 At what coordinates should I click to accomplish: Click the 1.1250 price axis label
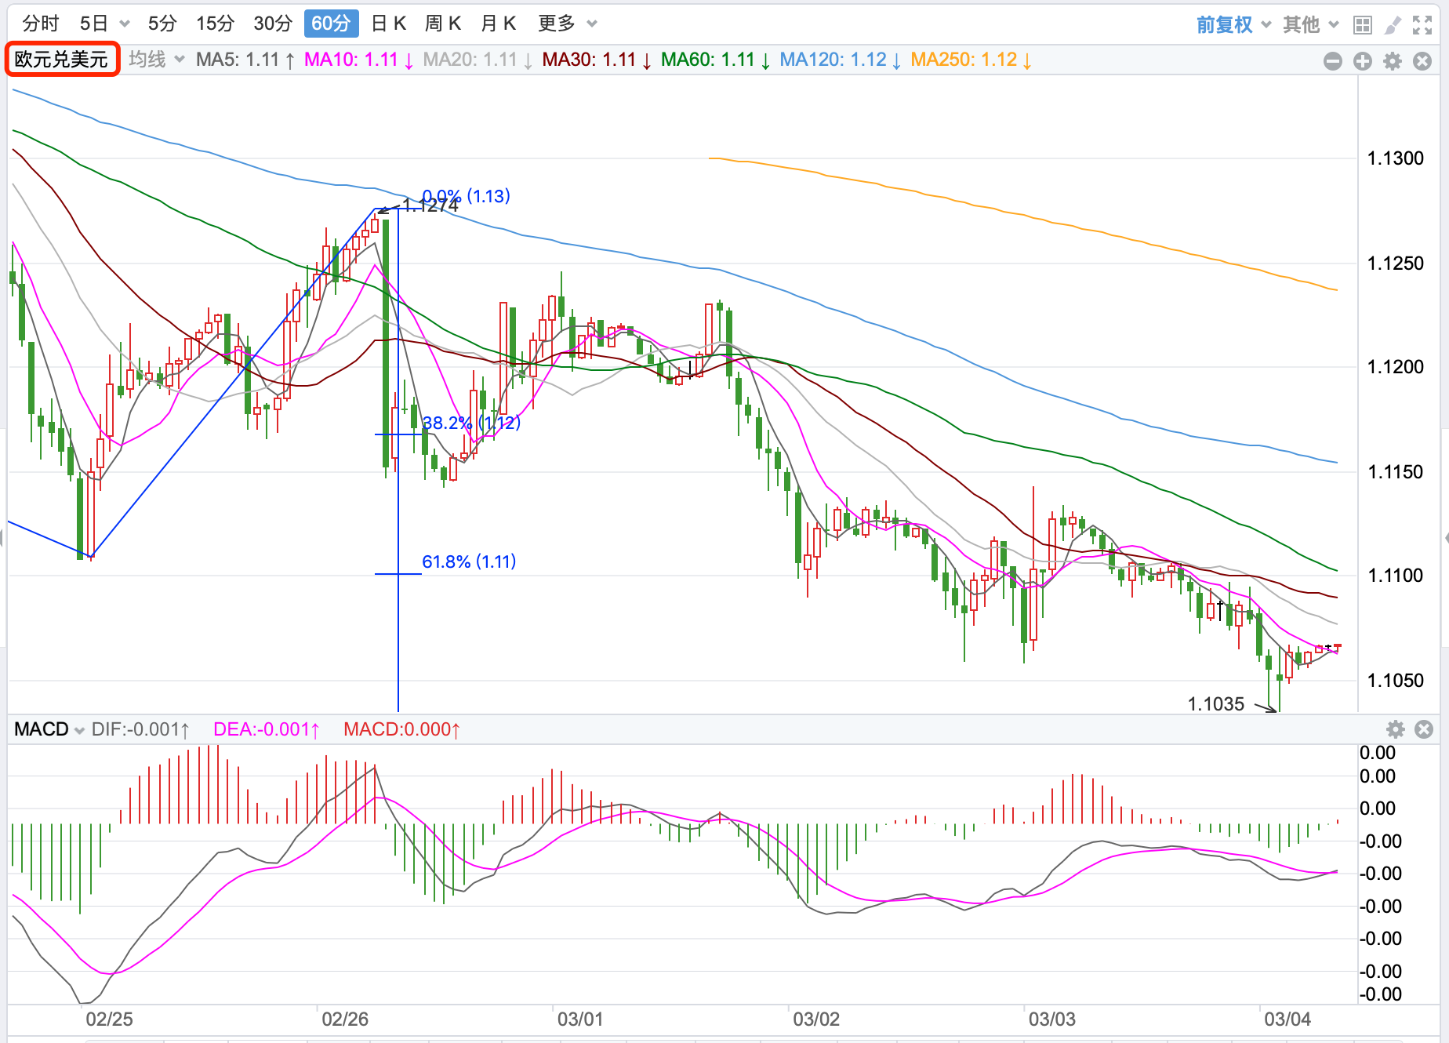point(1396,263)
